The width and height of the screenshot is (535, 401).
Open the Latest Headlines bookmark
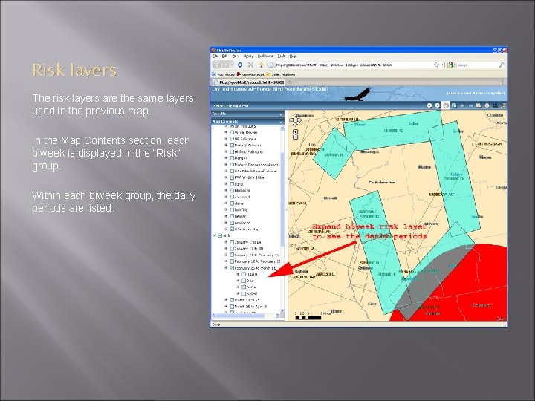[280, 74]
